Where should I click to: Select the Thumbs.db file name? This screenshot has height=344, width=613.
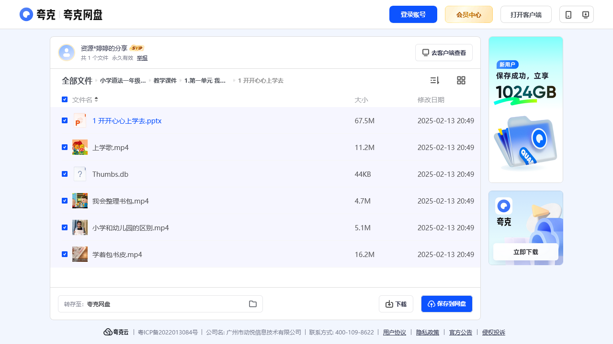coord(110,174)
